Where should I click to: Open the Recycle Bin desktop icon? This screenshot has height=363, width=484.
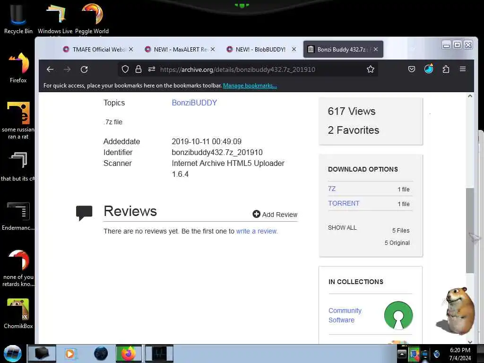click(x=18, y=18)
